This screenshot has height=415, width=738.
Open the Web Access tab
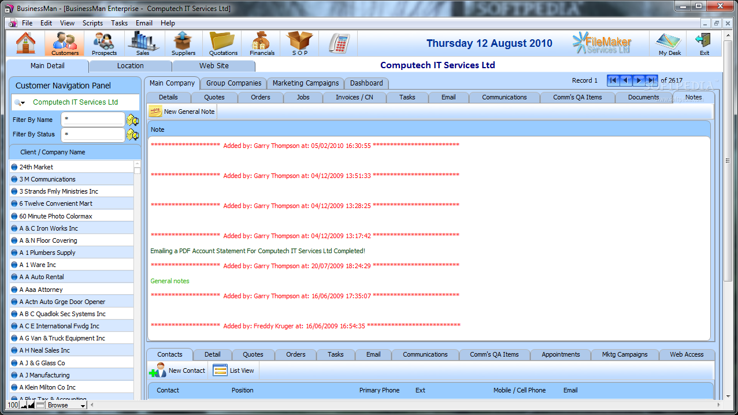click(687, 354)
